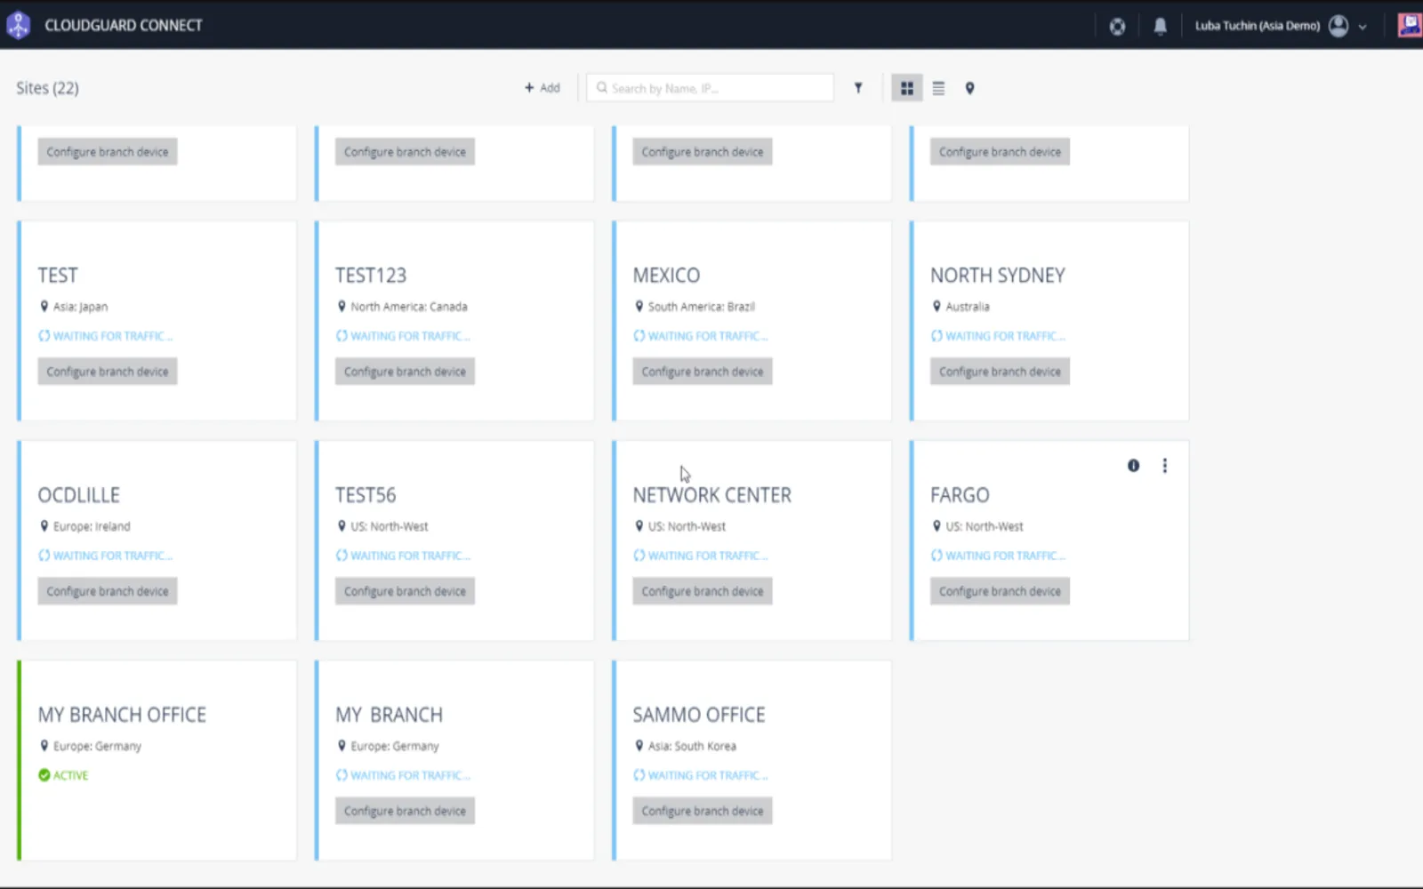Expand the user account dropdown chevron
The height and width of the screenshot is (889, 1423).
pos(1363,27)
